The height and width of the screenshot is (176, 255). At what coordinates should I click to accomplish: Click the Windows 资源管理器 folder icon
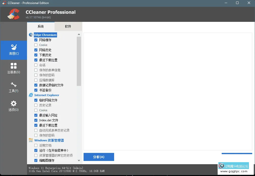pyautogui.click(x=31, y=140)
